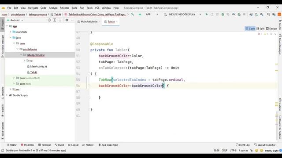The image size is (282, 158).
Task: Expand com (androidTest) package
Action: (x=14, y=78)
